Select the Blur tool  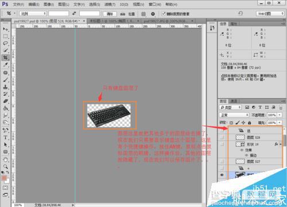click(x=5, y=115)
